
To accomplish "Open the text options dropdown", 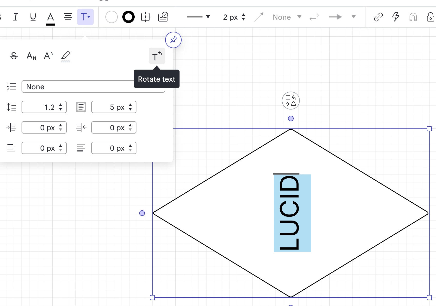I will [85, 17].
